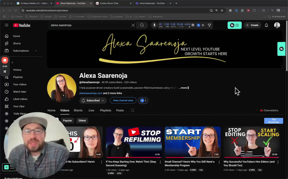Click the search icon on the channel page
288x179 pixels.
tap(132, 110)
